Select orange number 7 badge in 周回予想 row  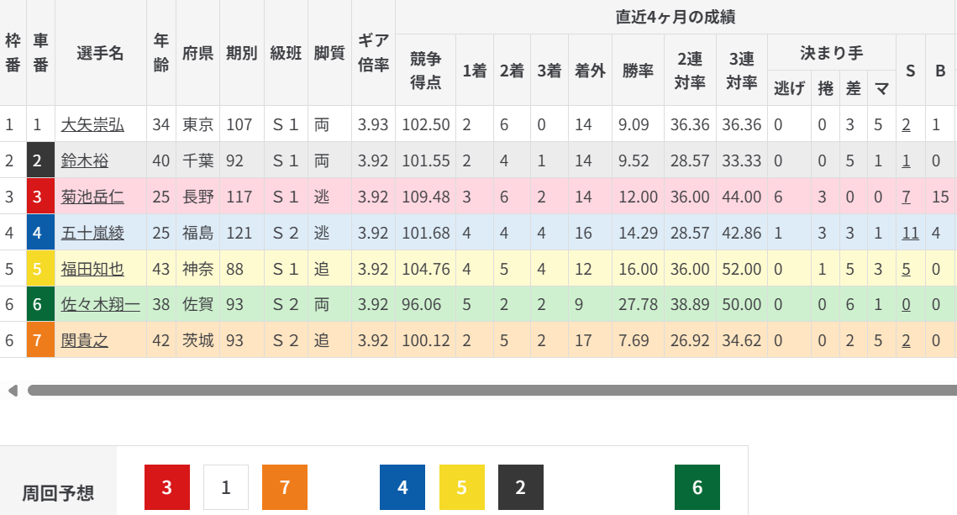(285, 487)
